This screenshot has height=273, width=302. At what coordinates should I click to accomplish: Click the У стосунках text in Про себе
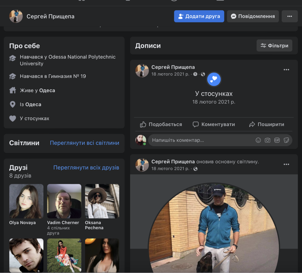click(35, 118)
